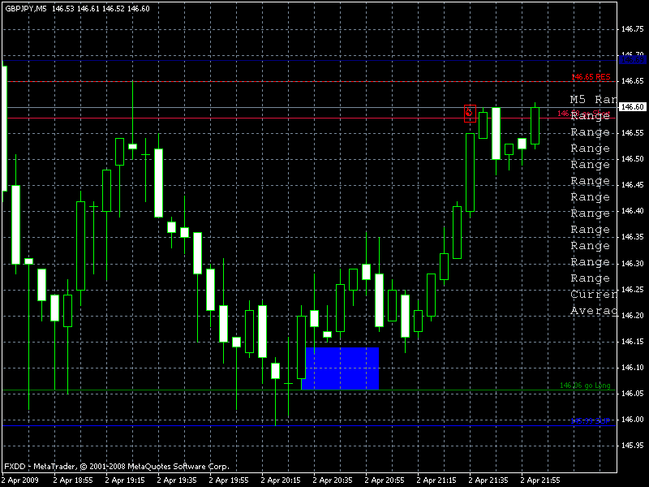Click the 146.75 price scale value

pos(633,29)
